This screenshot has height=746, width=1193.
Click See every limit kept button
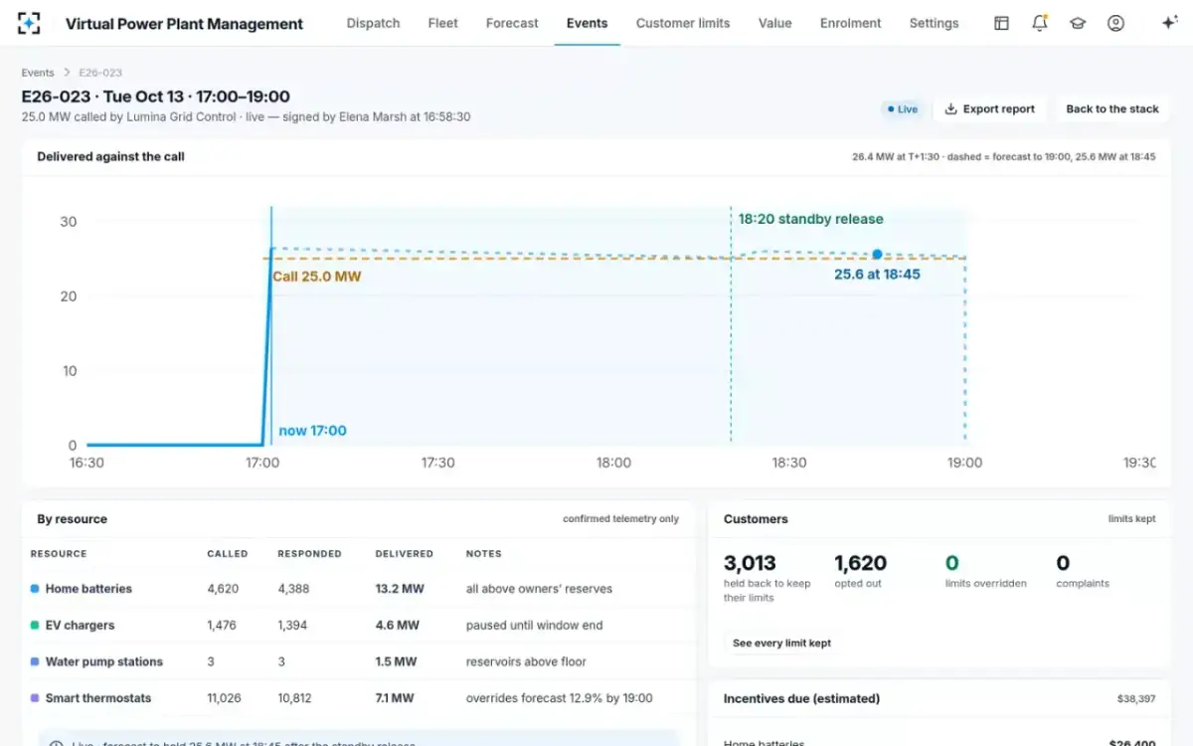click(781, 644)
